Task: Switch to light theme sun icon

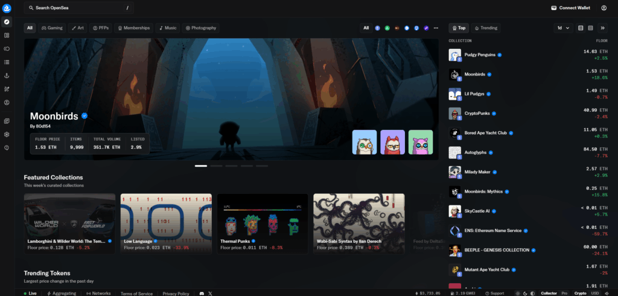Action: coord(518,293)
